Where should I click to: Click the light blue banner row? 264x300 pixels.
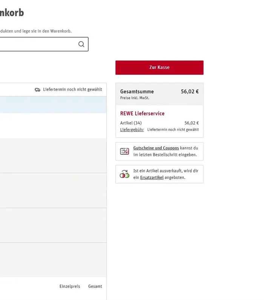tap(53, 105)
